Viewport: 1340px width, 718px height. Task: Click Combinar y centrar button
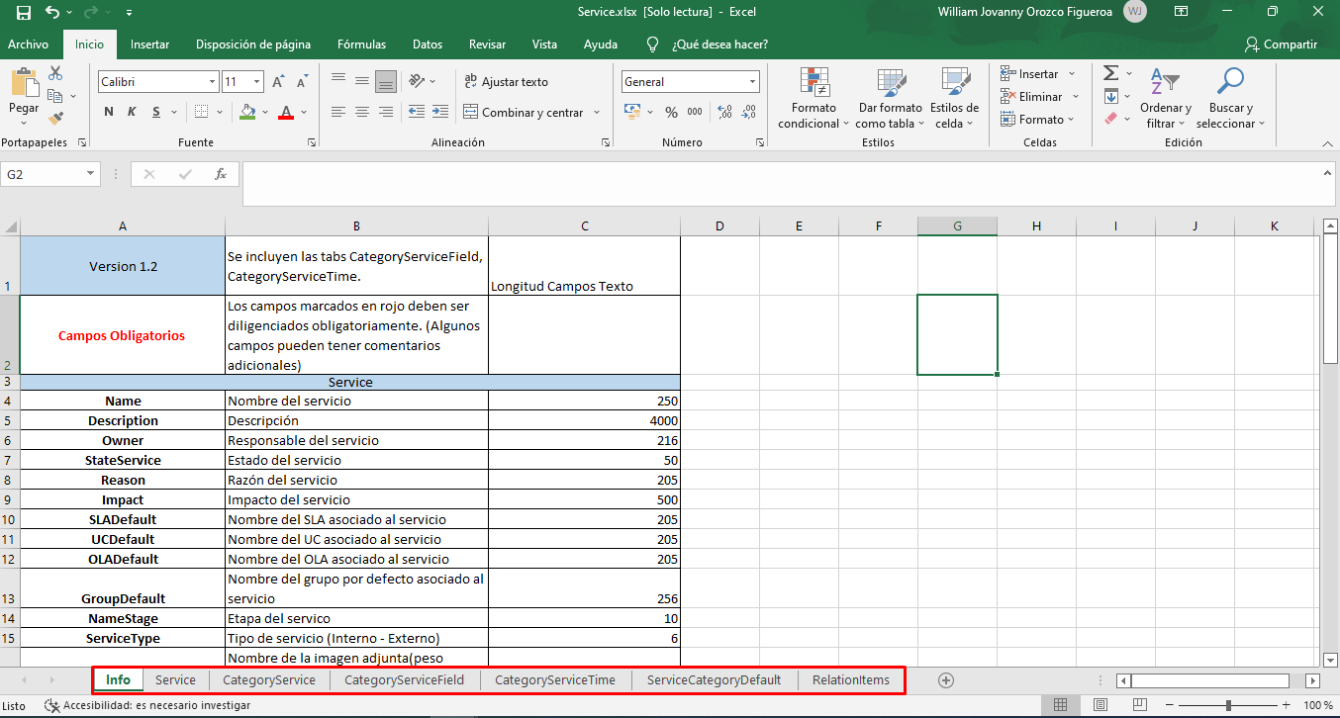click(x=524, y=112)
